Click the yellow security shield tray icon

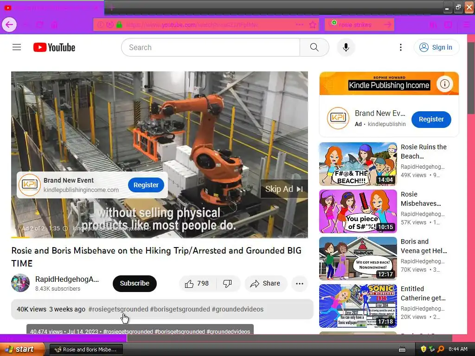424,349
